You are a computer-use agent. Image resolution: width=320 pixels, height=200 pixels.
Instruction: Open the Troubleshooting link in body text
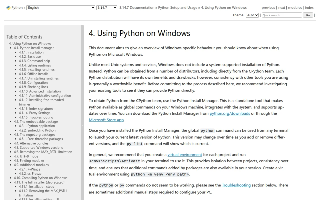236,185
